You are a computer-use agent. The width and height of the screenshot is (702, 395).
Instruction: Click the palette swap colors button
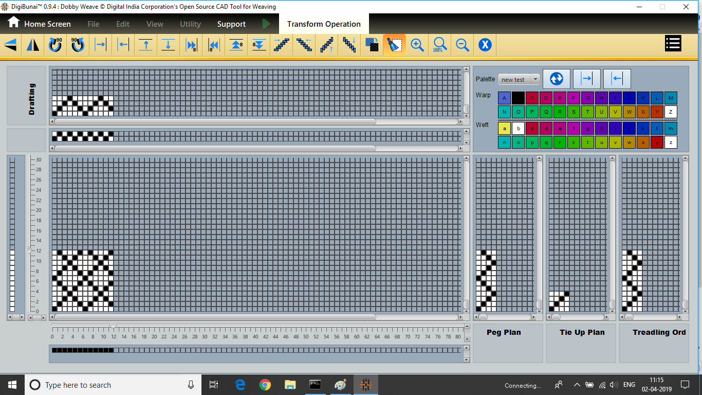[556, 79]
